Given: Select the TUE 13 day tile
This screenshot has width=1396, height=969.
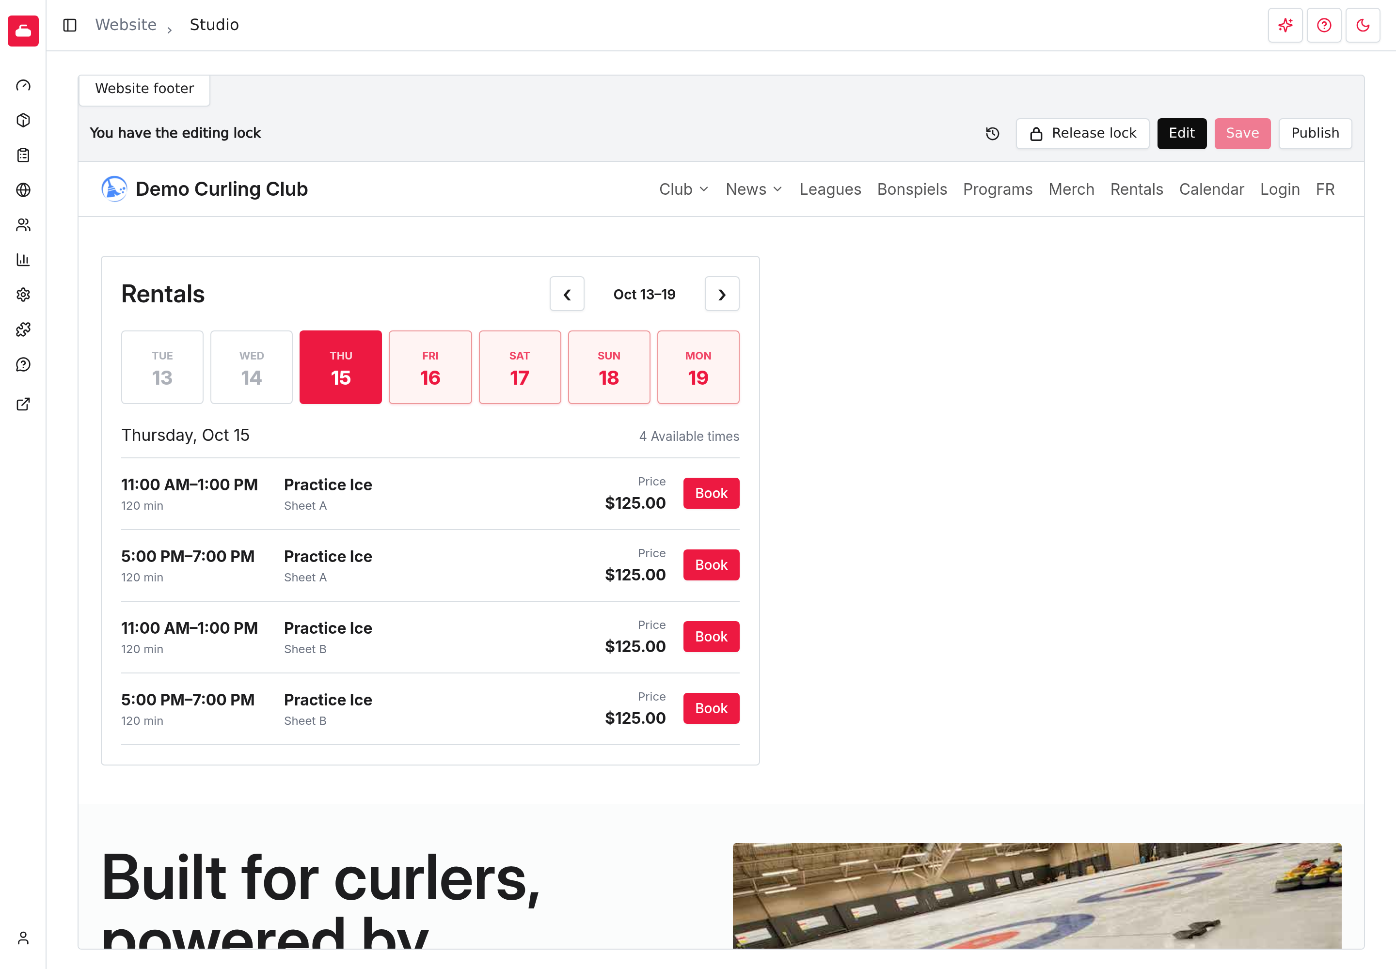Looking at the screenshot, I should coord(162,367).
